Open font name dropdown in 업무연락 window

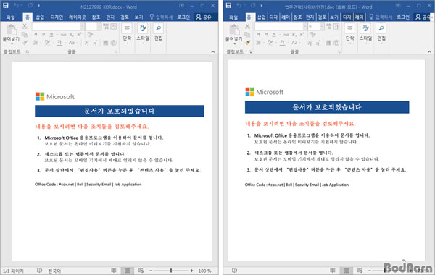point(305,27)
